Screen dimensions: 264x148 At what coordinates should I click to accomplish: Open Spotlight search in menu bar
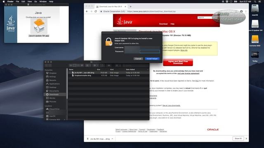coord(255,2)
